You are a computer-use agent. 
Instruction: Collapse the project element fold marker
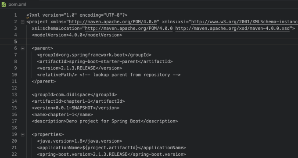(22, 22)
